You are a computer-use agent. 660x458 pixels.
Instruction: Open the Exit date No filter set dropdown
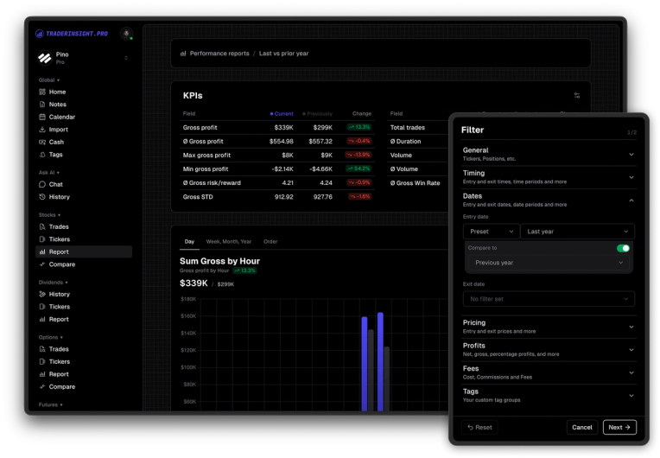point(549,299)
